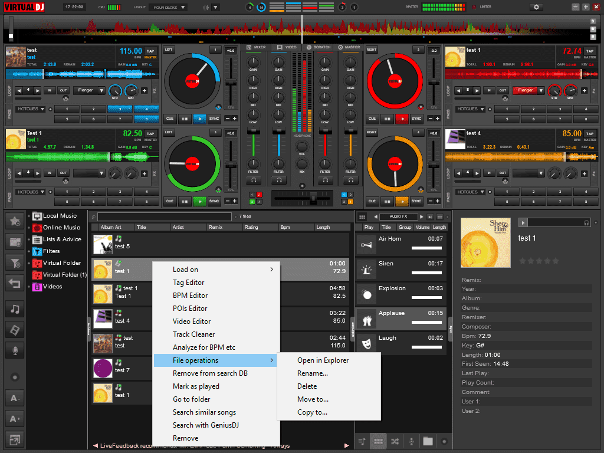Trigger the Laugh mask sample icon
Screen dimensions: 604x453
366,343
